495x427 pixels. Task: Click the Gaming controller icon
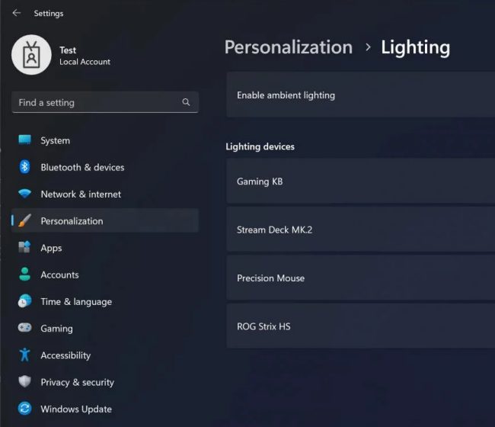[24, 328]
